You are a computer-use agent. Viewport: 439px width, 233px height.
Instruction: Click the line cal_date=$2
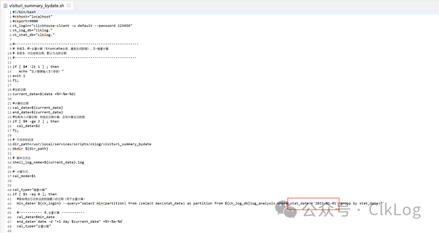(x=28, y=126)
